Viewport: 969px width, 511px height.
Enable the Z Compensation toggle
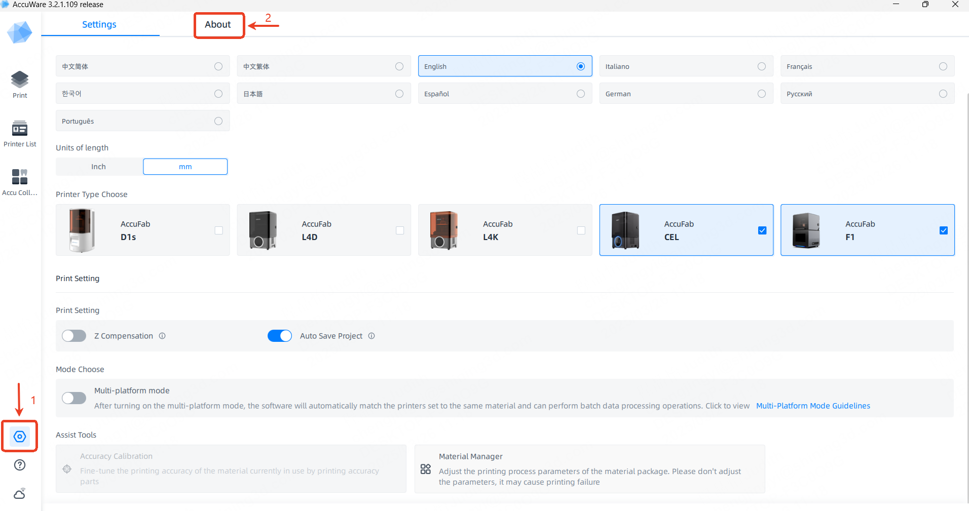click(x=74, y=336)
